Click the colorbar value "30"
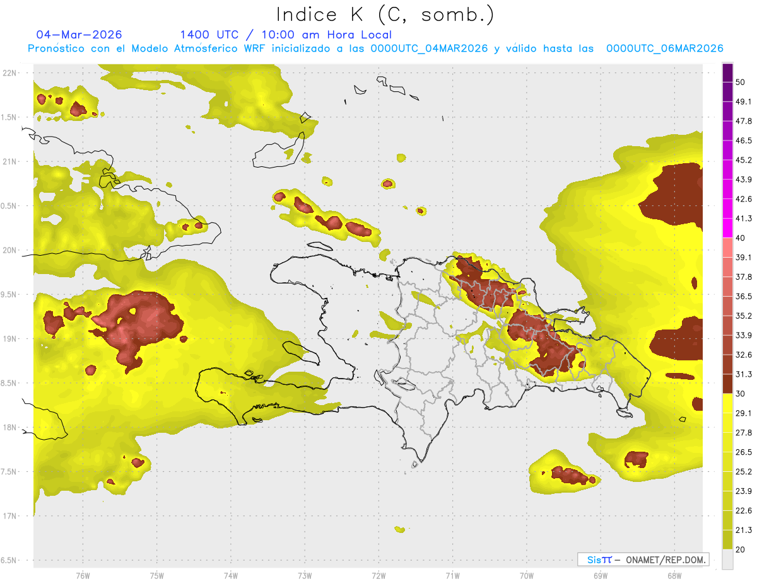The width and height of the screenshot is (757, 584). (x=741, y=394)
